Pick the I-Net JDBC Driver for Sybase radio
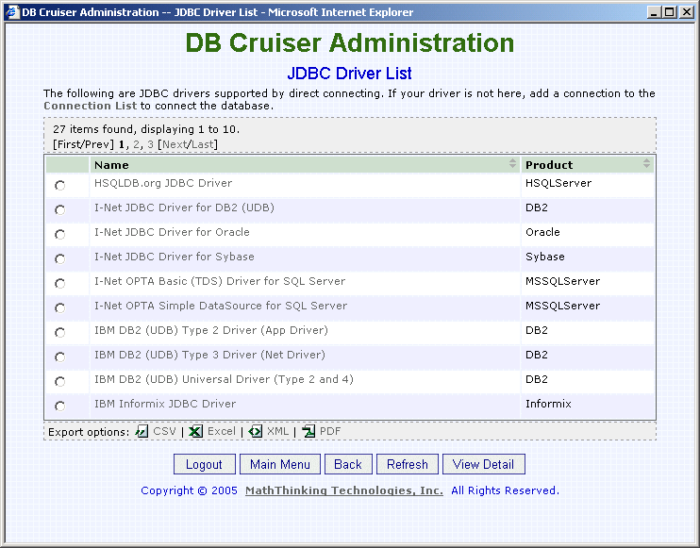 [59, 258]
